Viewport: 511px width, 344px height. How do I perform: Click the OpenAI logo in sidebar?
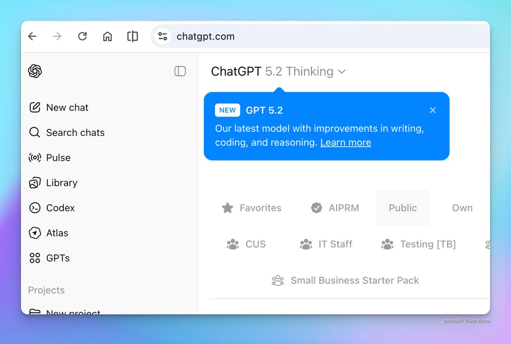pos(35,71)
